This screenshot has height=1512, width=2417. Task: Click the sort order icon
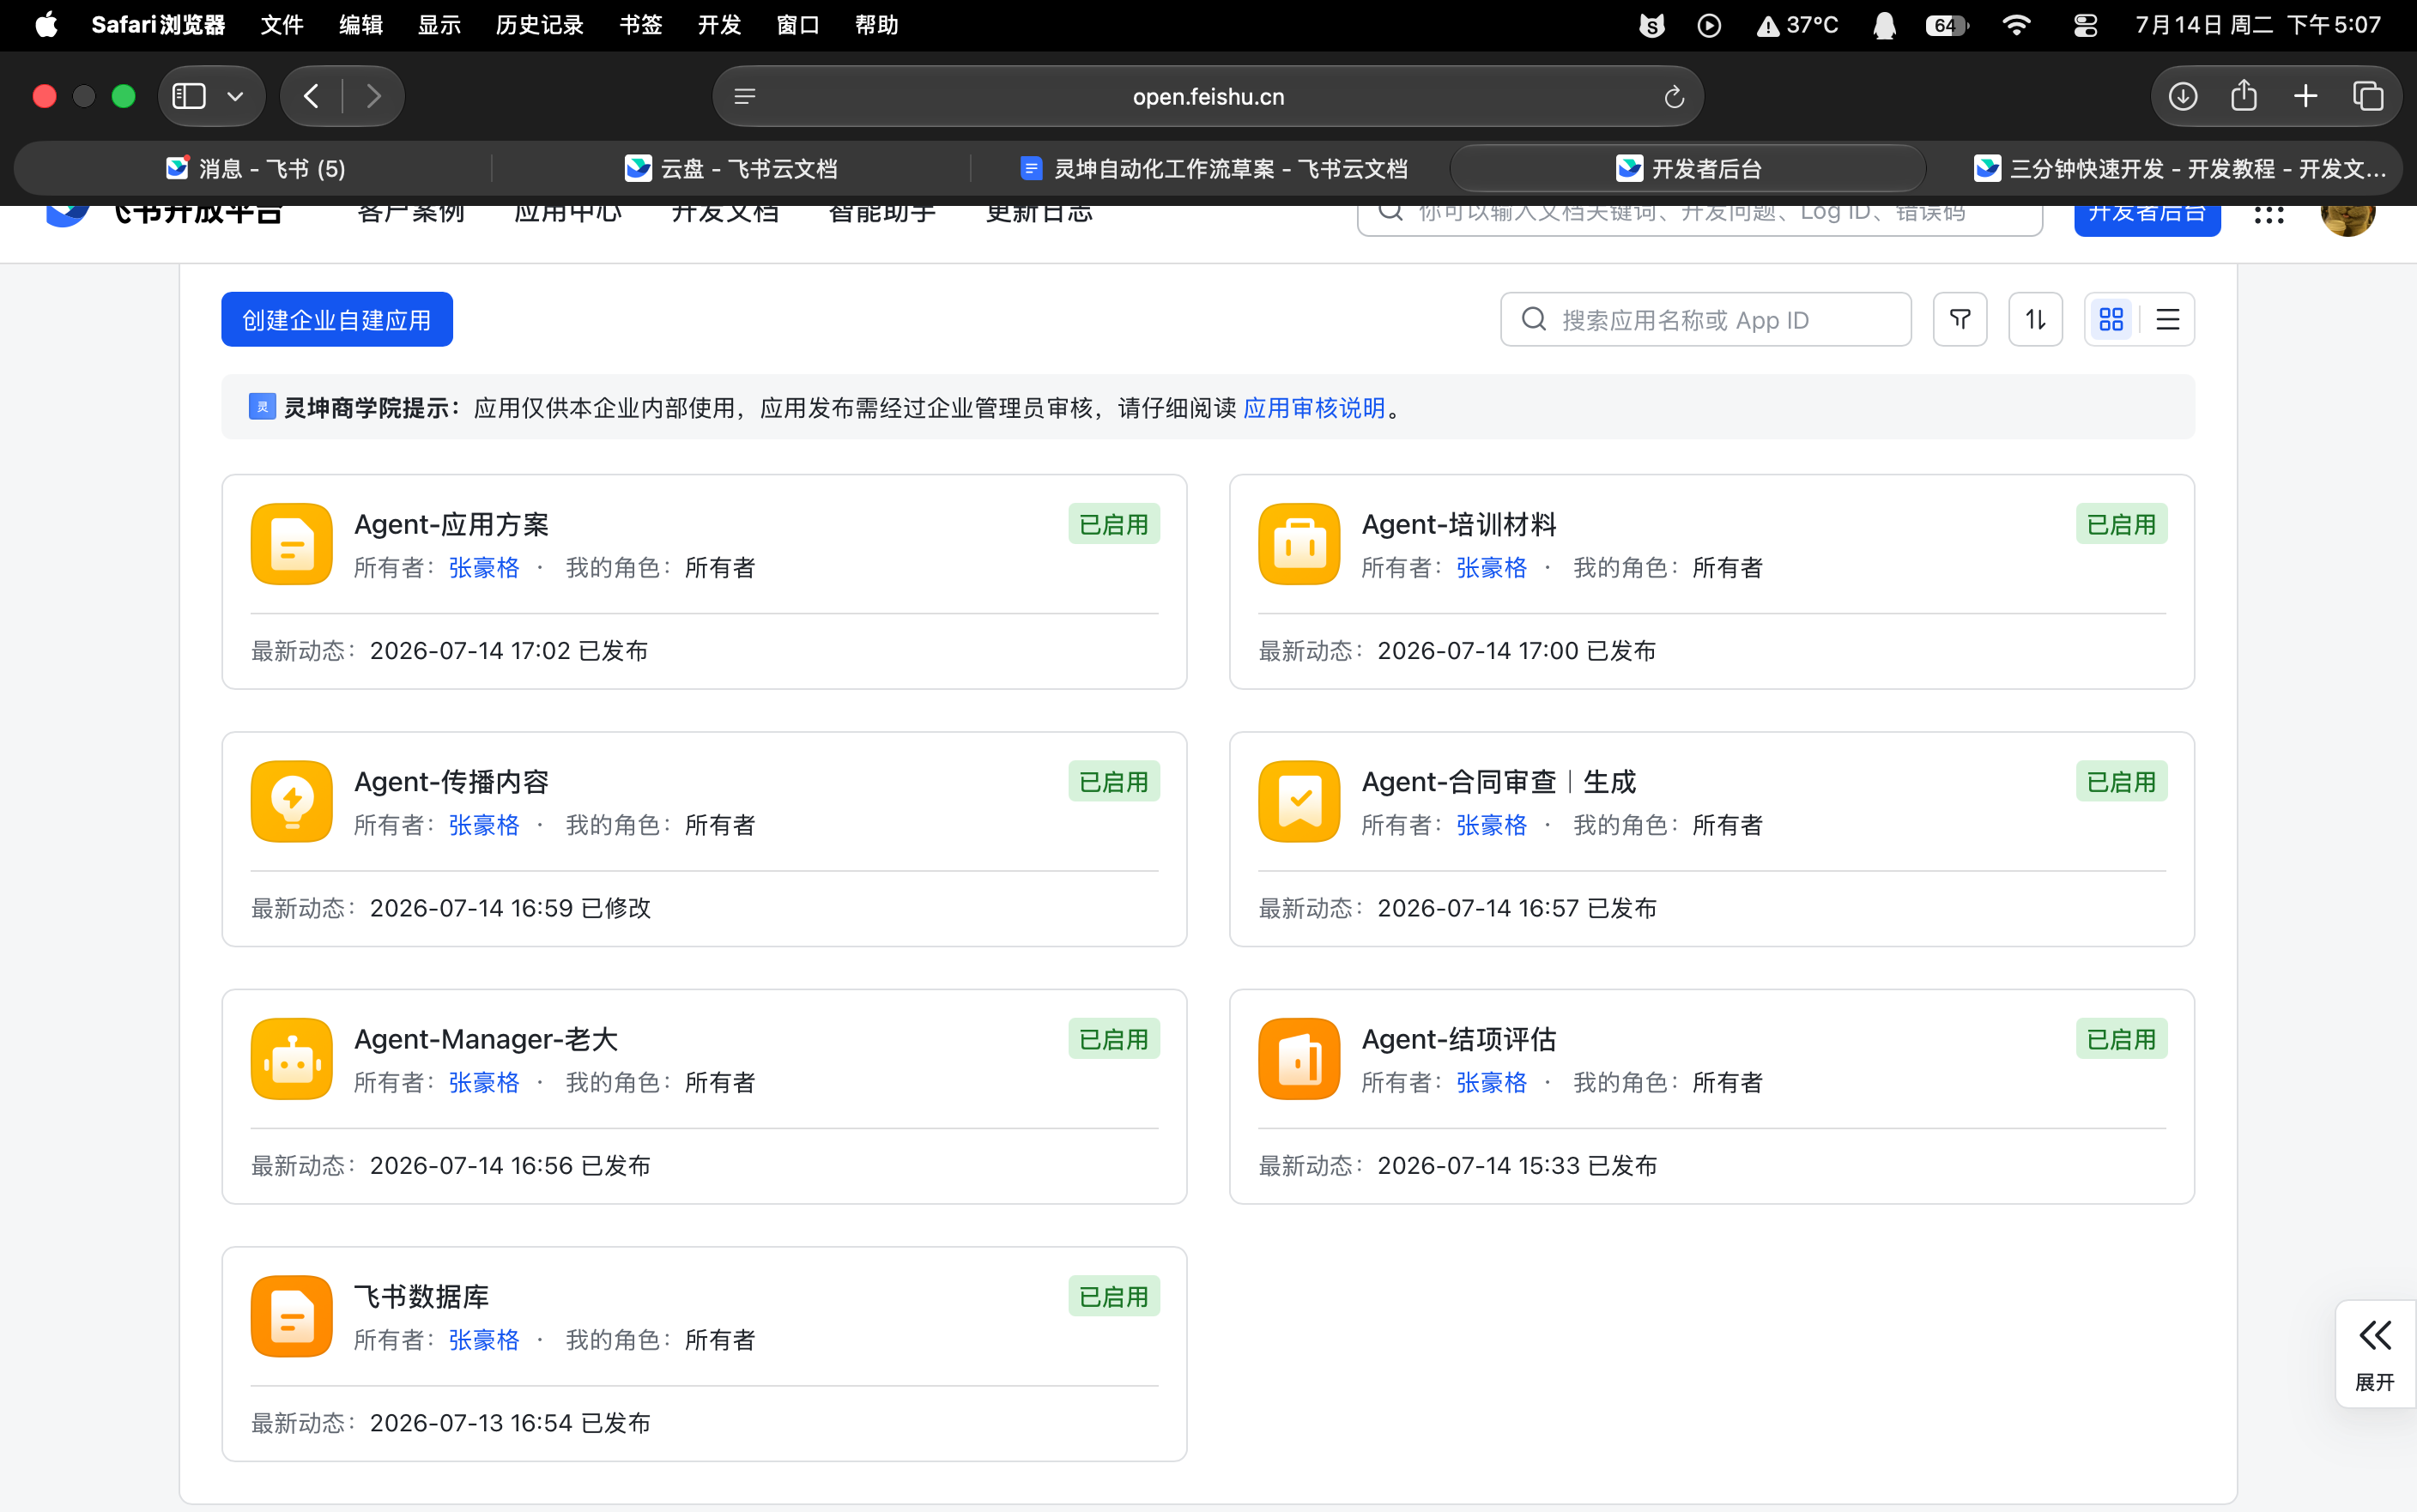[x=2036, y=319]
